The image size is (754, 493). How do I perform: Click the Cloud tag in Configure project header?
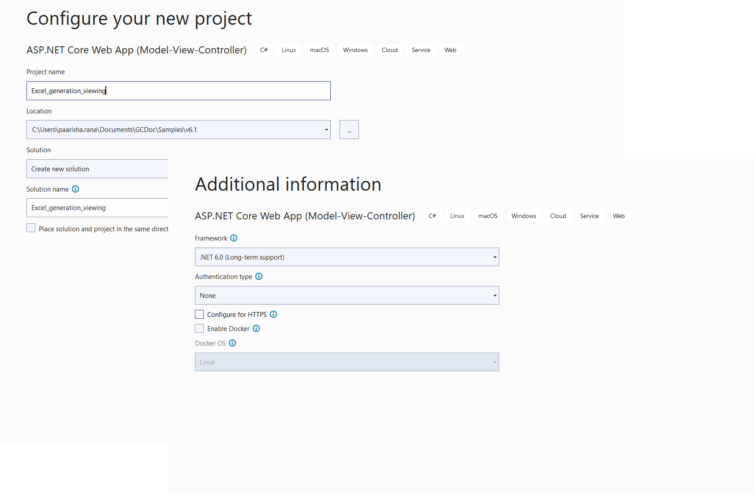pos(389,50)
